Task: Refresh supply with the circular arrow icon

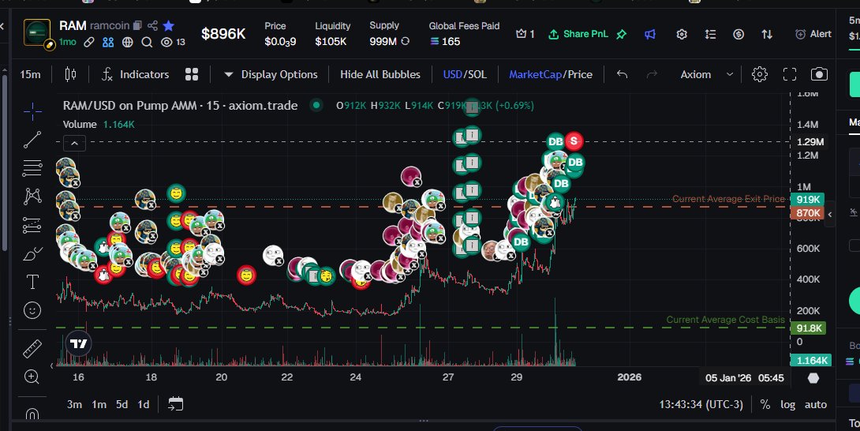Action: pos(406,41)
